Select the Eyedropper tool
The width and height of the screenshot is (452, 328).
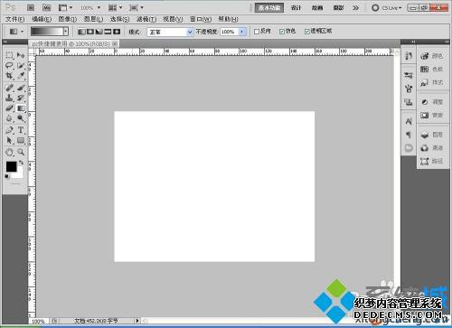tap(21, 75)
